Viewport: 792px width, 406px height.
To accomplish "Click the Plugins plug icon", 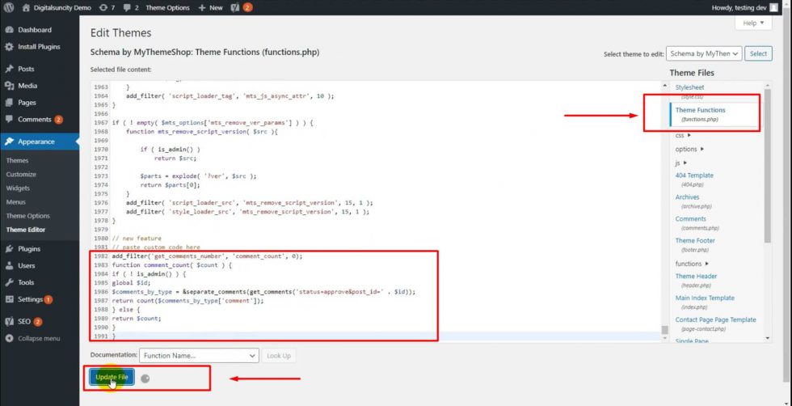I will coord(9,249).
